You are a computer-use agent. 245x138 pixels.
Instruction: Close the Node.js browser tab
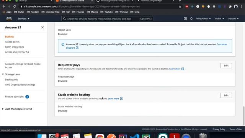click(x=51, y=1)
